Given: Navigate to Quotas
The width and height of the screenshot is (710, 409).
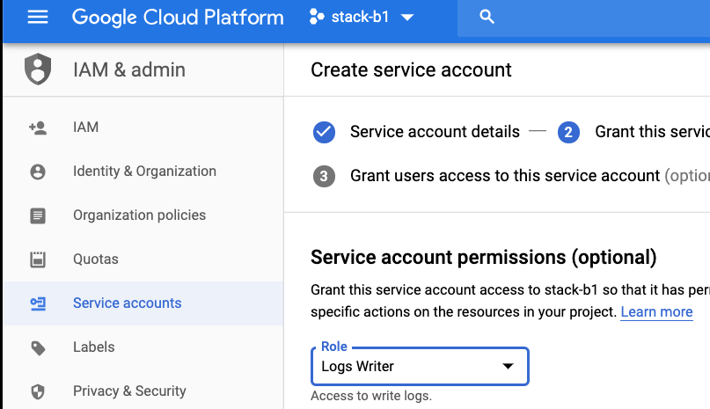Looking at the screenshot, I should click(x=96, y=259).
